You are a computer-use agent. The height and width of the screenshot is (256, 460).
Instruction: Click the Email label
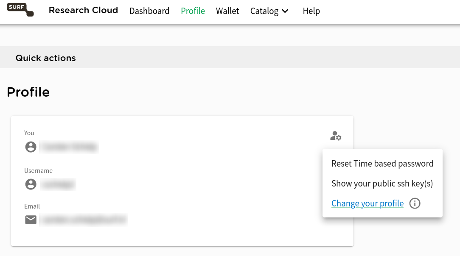[32, 206]
